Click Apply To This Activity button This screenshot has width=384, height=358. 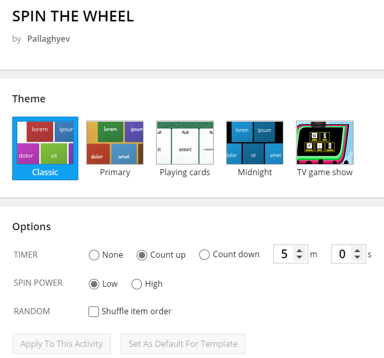62,344
